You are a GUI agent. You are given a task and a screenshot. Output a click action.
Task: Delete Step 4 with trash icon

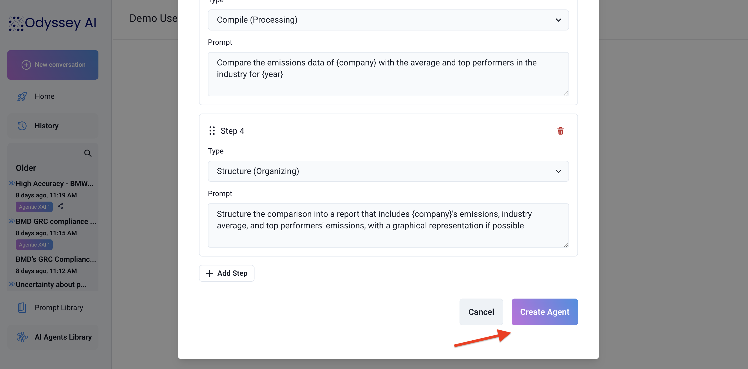point(560,131)
